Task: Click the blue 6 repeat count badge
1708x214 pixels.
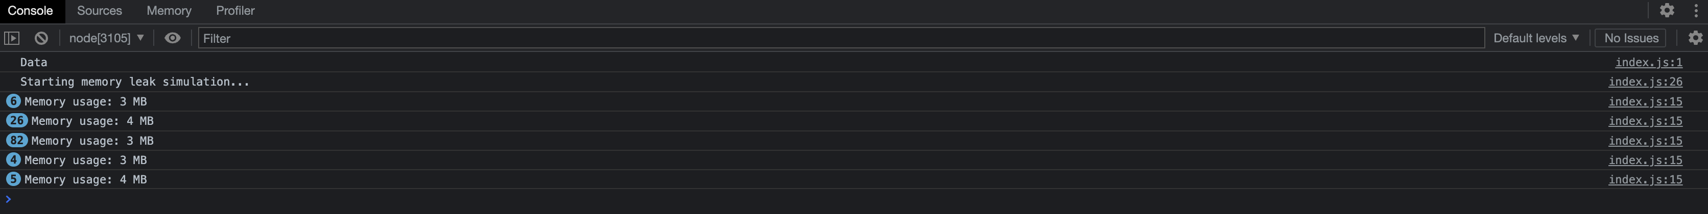Action: (x=13, y=101)
